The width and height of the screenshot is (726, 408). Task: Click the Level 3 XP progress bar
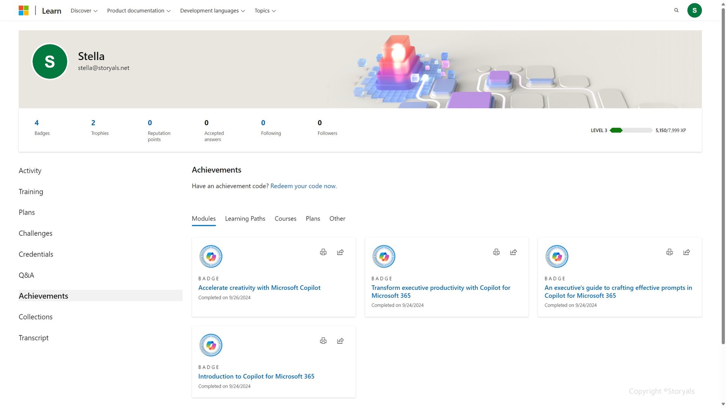pyautogui.click(x=631, y=130)
